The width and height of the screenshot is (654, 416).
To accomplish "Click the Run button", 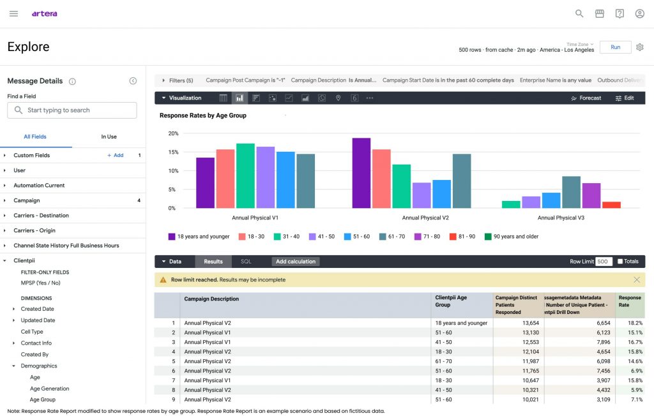I will [x=615, y=47].
